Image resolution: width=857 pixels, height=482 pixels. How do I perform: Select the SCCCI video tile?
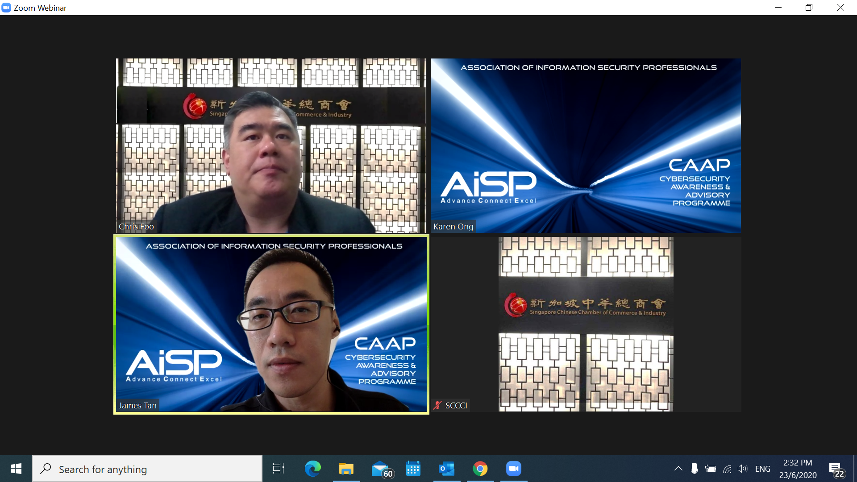click(x=586, y=324)
